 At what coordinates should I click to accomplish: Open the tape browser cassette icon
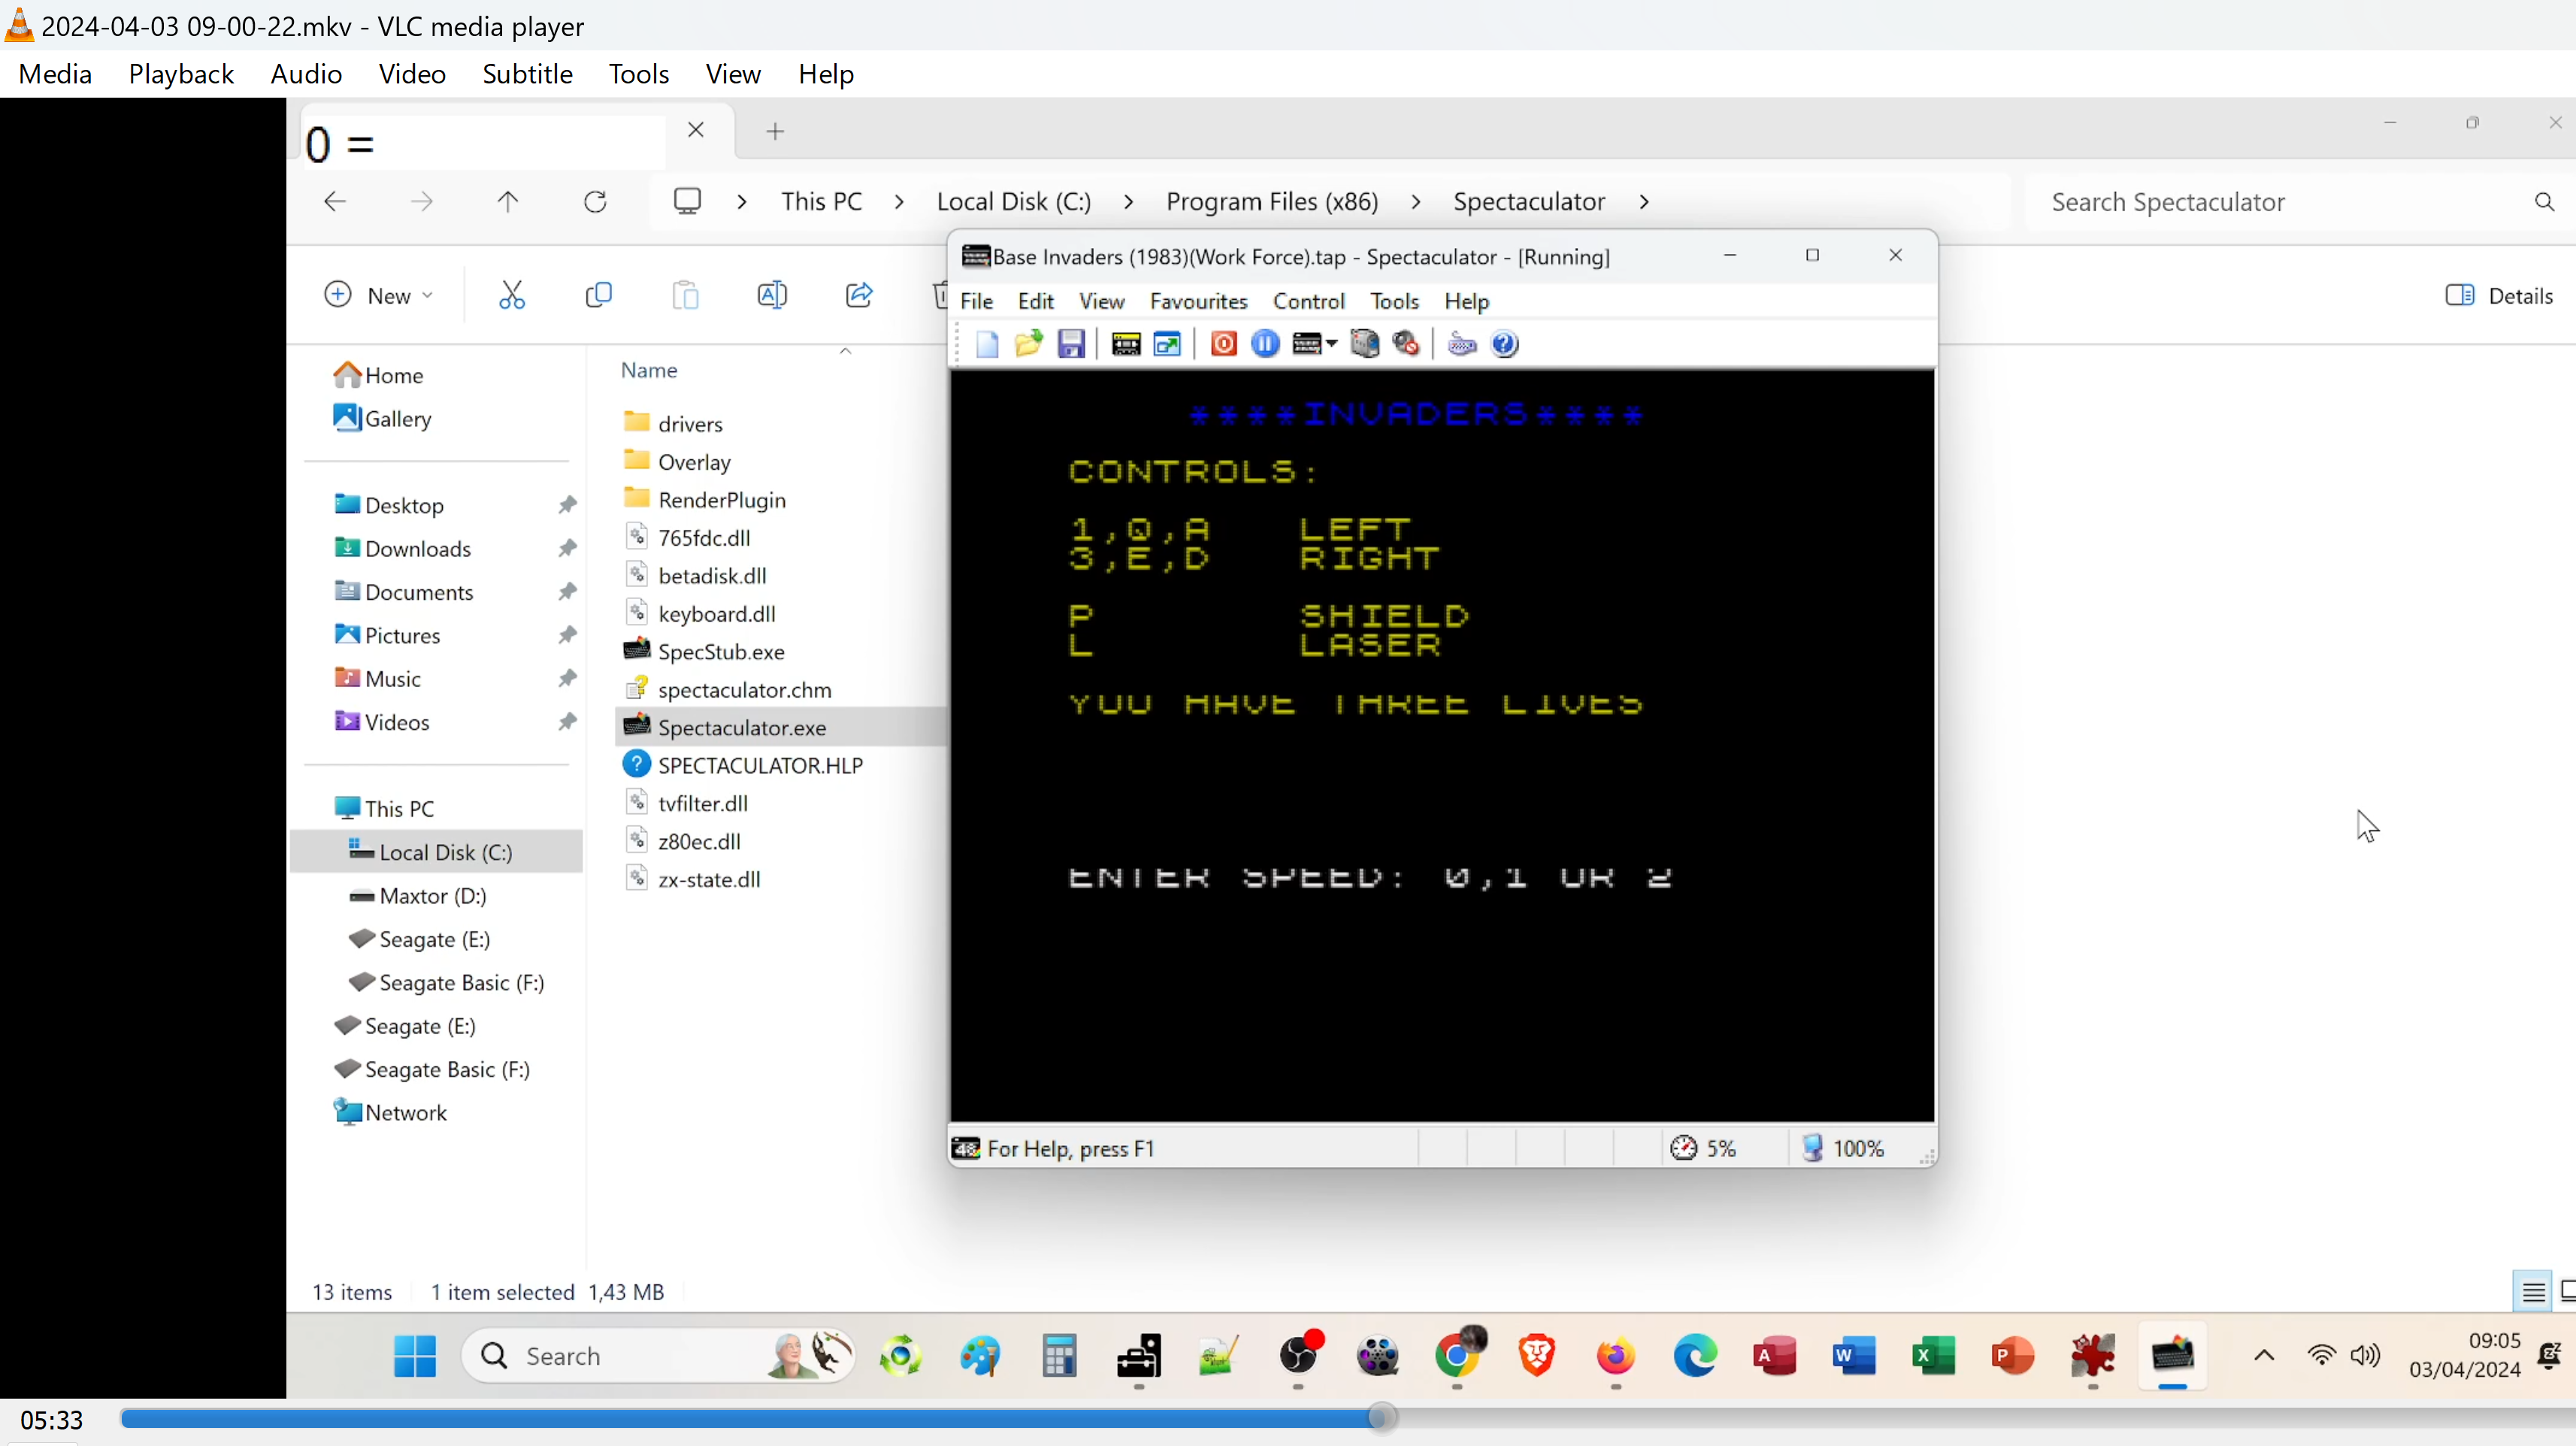(1126, 344)
